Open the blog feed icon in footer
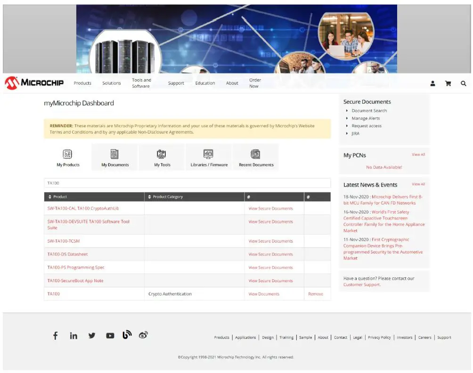 [127, 335]
